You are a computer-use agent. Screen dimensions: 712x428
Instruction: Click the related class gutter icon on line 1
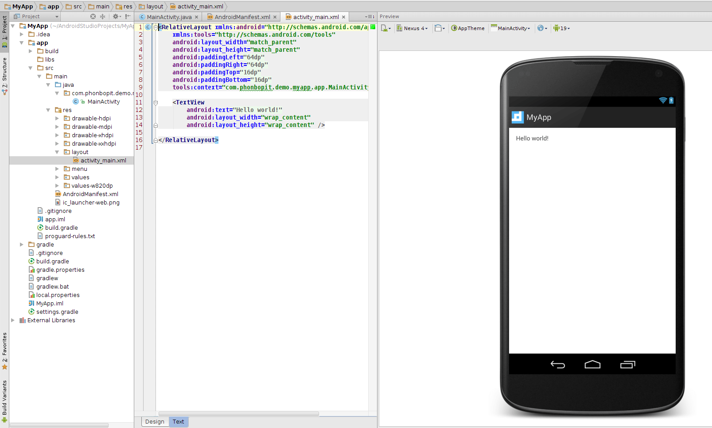(x=148, y=27)
